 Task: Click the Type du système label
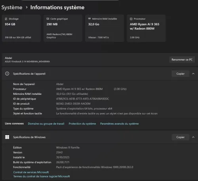point(23,109)
